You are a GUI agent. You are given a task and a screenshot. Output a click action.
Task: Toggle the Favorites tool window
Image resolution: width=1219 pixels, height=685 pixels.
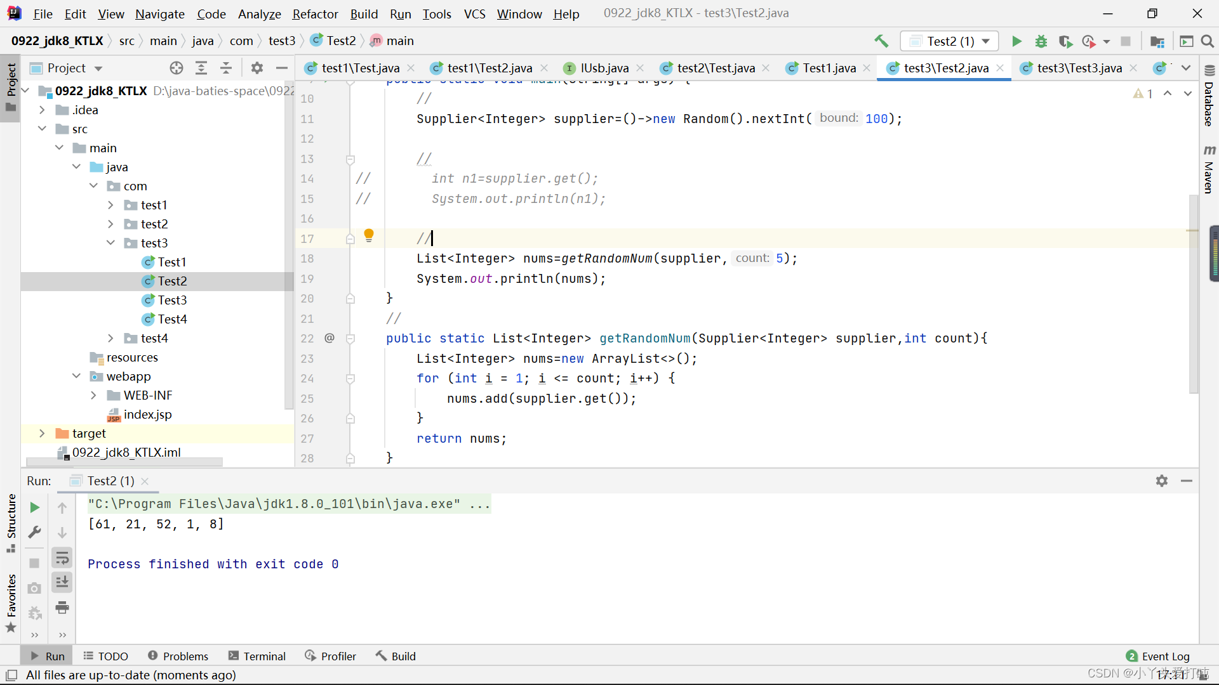(x=11, y=603)
